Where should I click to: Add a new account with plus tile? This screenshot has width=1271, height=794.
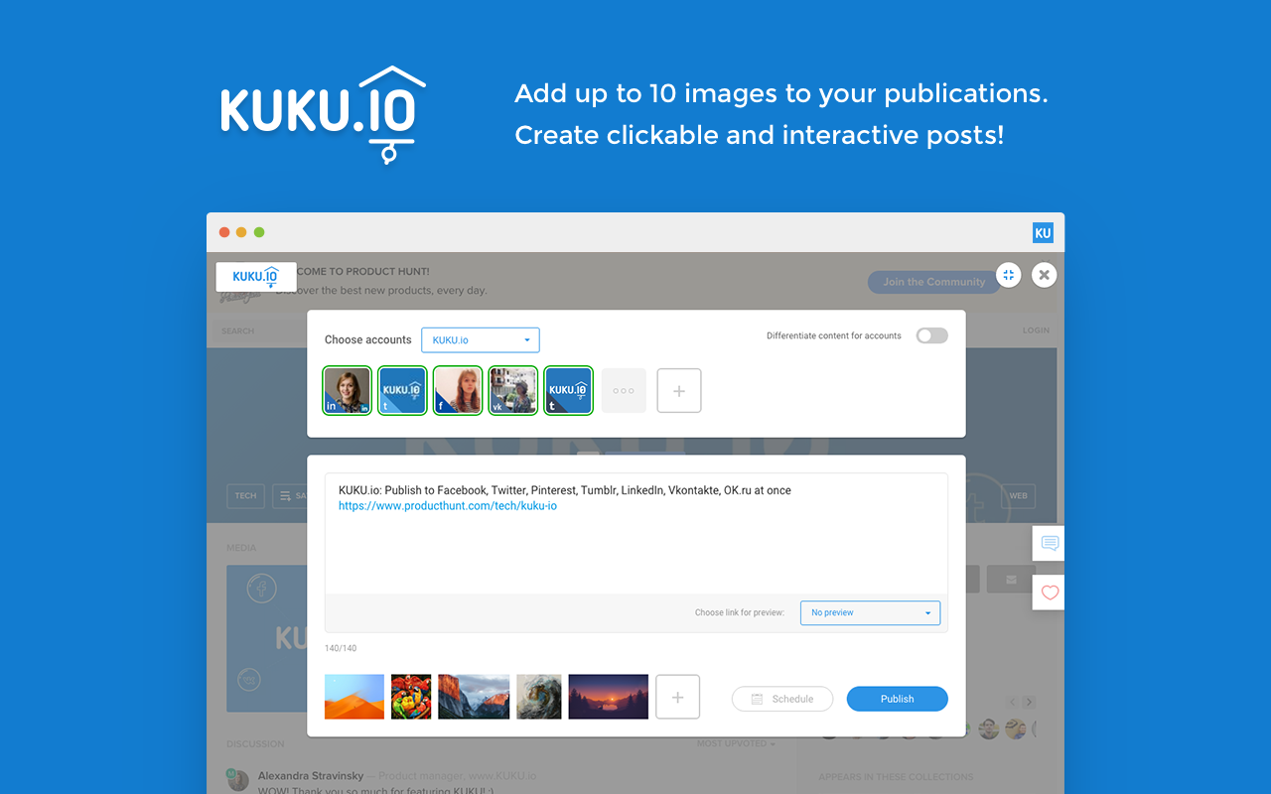coord(679,391)
